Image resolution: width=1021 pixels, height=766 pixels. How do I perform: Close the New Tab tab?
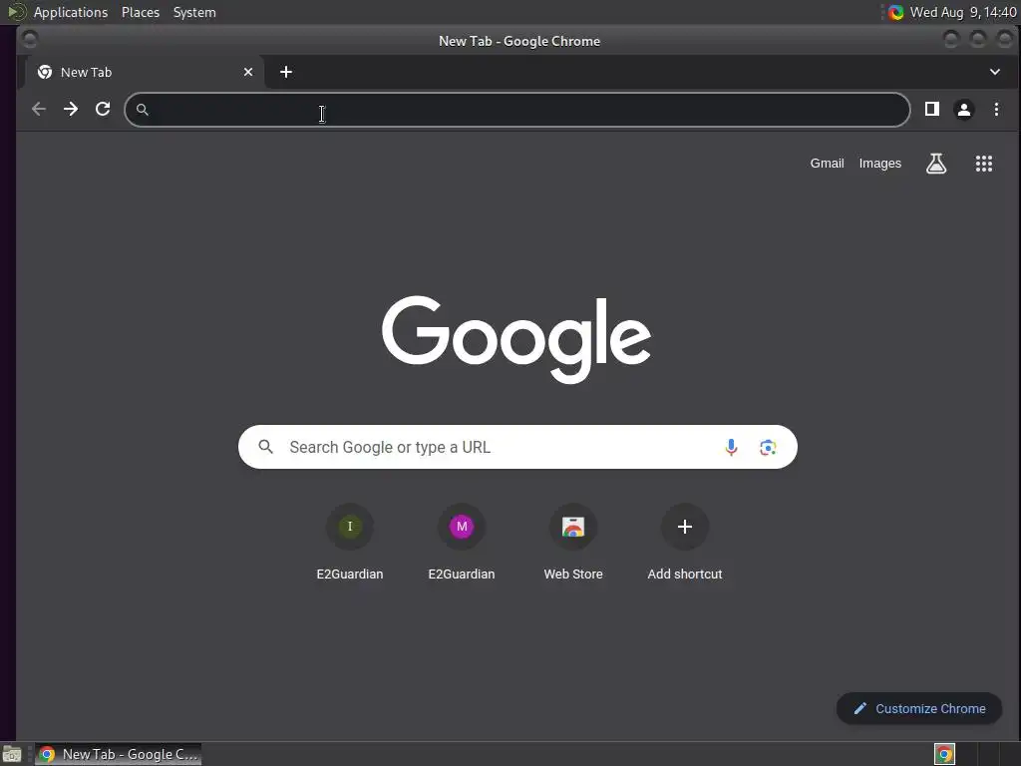pyautogui.click(x=248, y=72)
